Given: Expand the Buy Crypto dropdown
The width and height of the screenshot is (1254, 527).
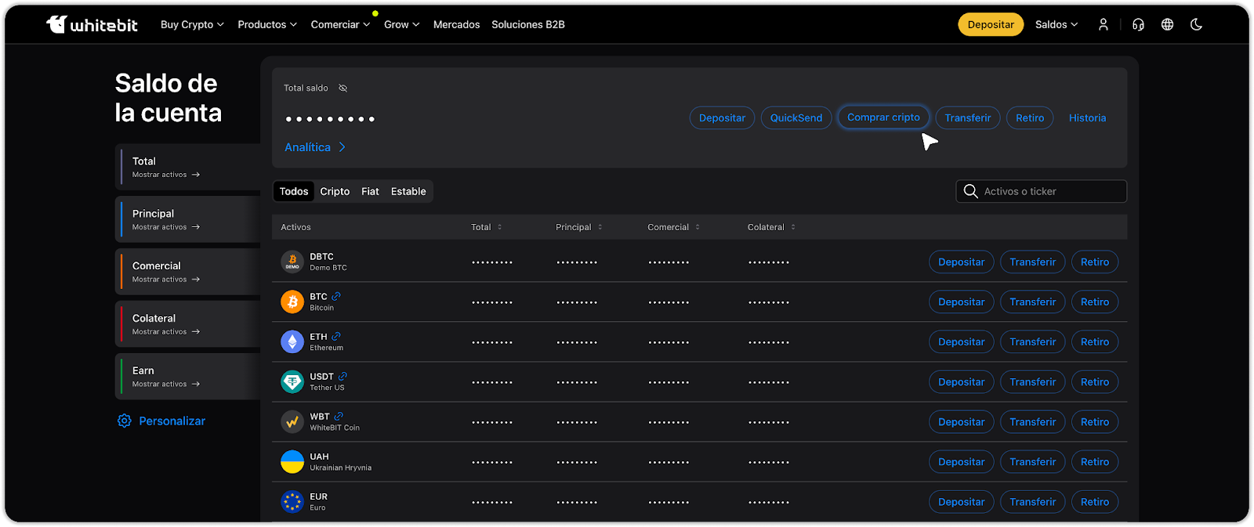Looking at the screenshot, I should click(x=192, y=24).
